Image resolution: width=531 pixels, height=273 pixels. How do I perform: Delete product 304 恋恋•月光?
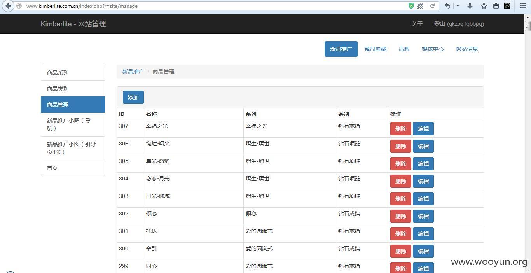coord(401,181)
